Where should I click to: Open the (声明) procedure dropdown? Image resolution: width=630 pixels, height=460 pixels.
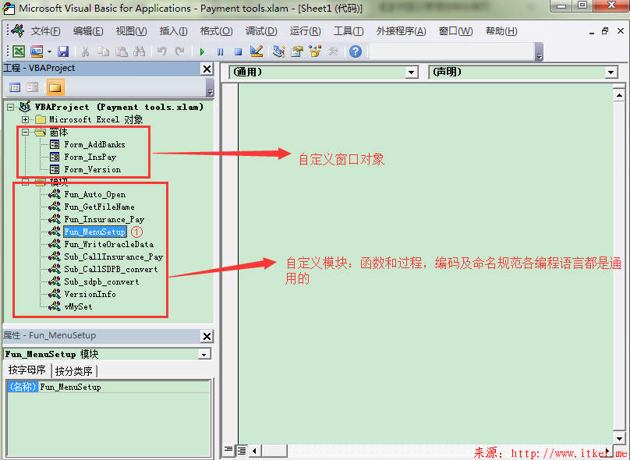click(x=611, y=73)
